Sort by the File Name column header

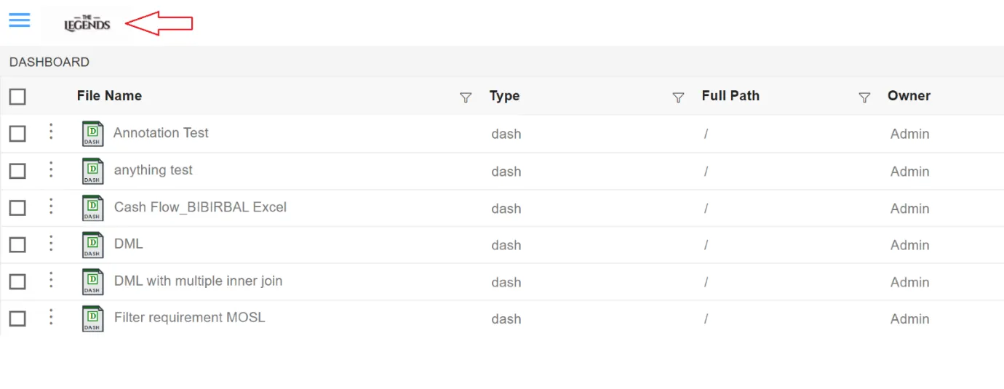(109, 96)
